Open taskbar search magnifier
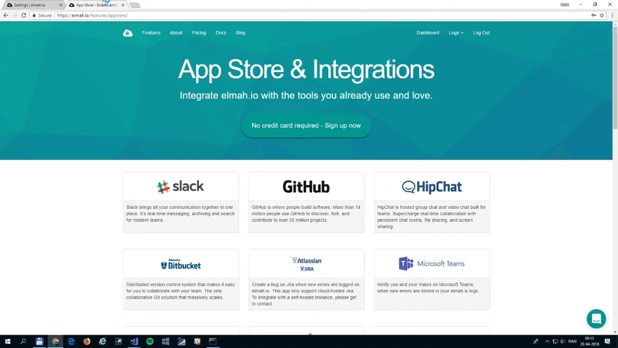 coord(23,341)
